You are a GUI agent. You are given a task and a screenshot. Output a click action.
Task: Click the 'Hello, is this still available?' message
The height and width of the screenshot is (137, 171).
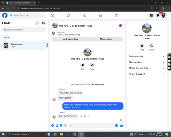(70, 93)
